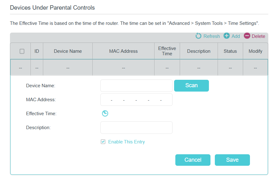Image resolution: width=277 pixels, height=176 pixels.
Task: Click the Add plus icon
Action: tap(227, 36)
